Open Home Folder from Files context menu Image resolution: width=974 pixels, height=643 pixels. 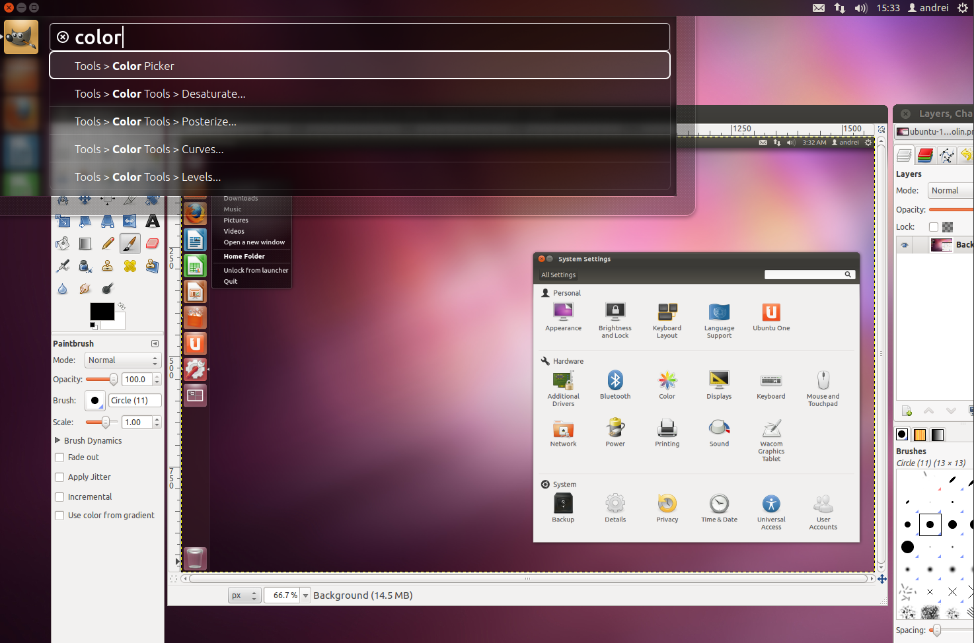coord(244,256)
